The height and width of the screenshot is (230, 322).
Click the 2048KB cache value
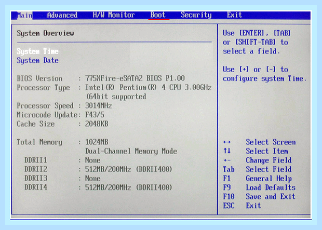click(97, 124)
